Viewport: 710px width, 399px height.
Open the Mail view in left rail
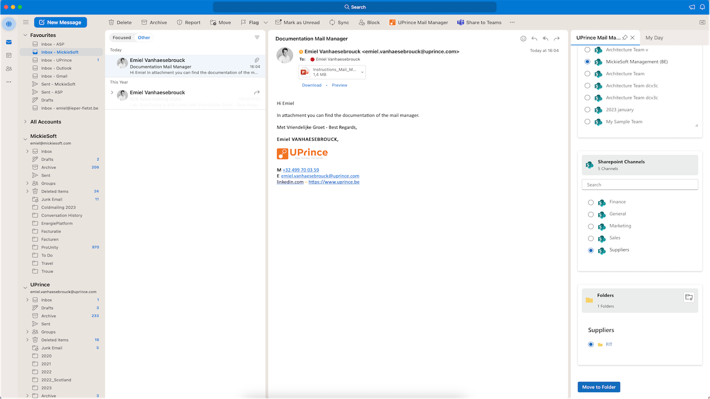tap(9, 42)
